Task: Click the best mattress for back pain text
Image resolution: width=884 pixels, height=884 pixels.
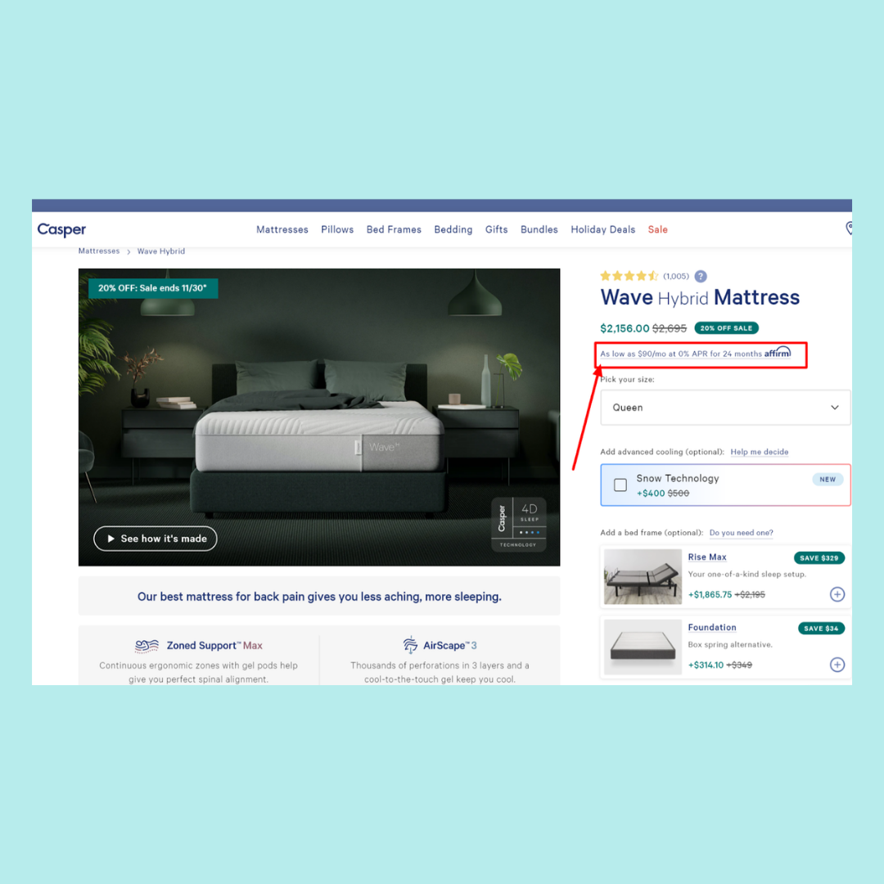Action: [x=319, y=597]
